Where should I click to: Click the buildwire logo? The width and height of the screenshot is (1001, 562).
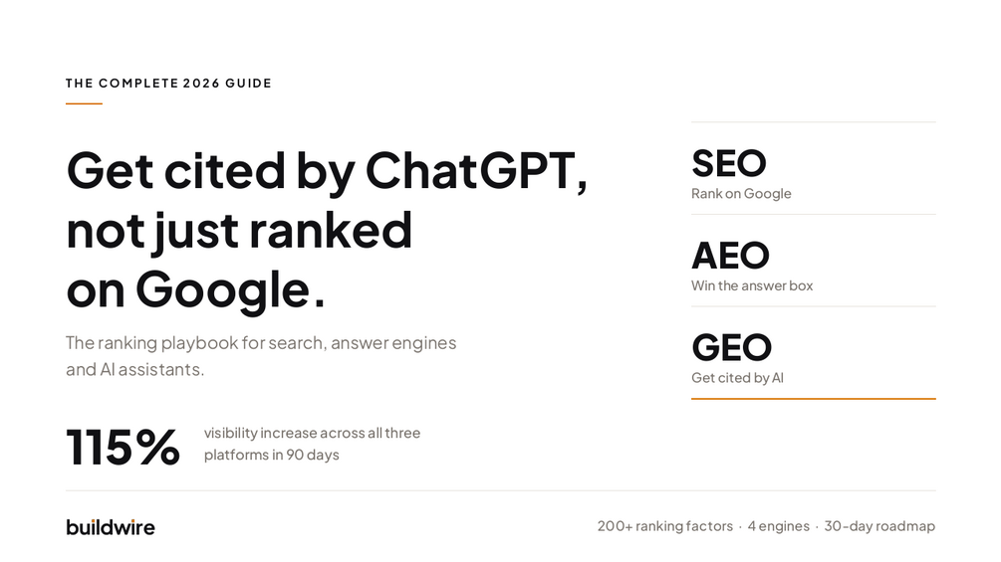coord(111,527)
